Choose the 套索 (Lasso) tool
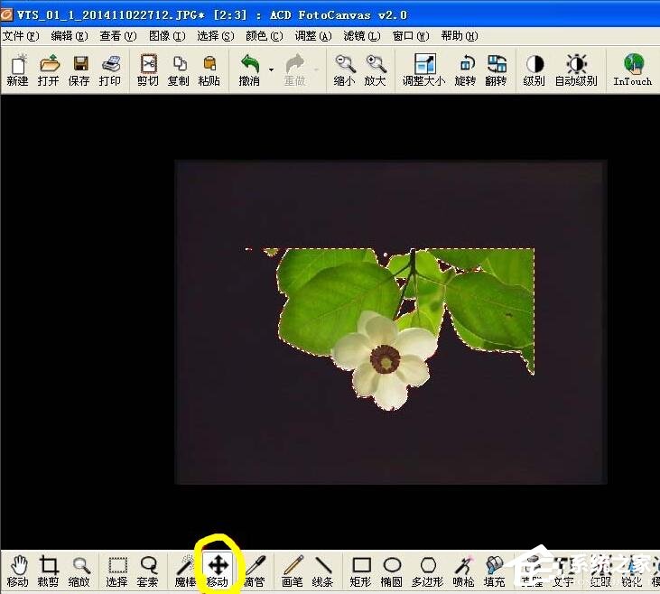Screen dimensions: 660x594 pos(148,570)
